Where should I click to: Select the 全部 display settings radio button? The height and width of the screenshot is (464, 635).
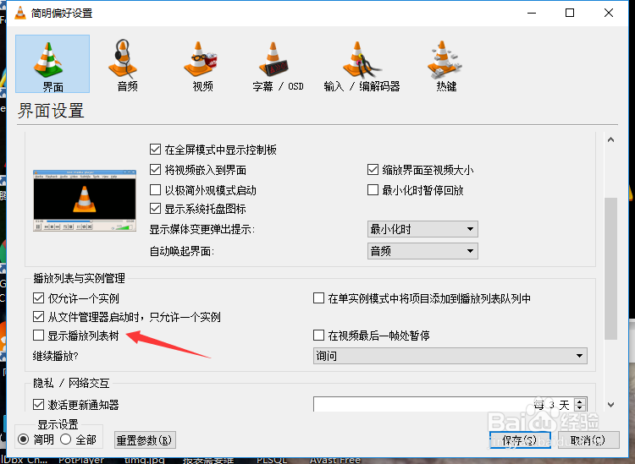65,439
